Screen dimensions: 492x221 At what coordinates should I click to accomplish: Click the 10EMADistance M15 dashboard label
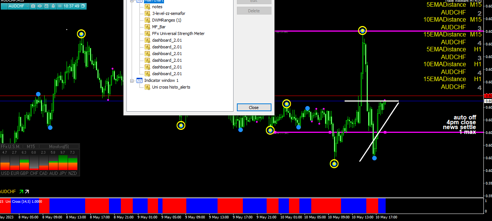click(453, 20)
